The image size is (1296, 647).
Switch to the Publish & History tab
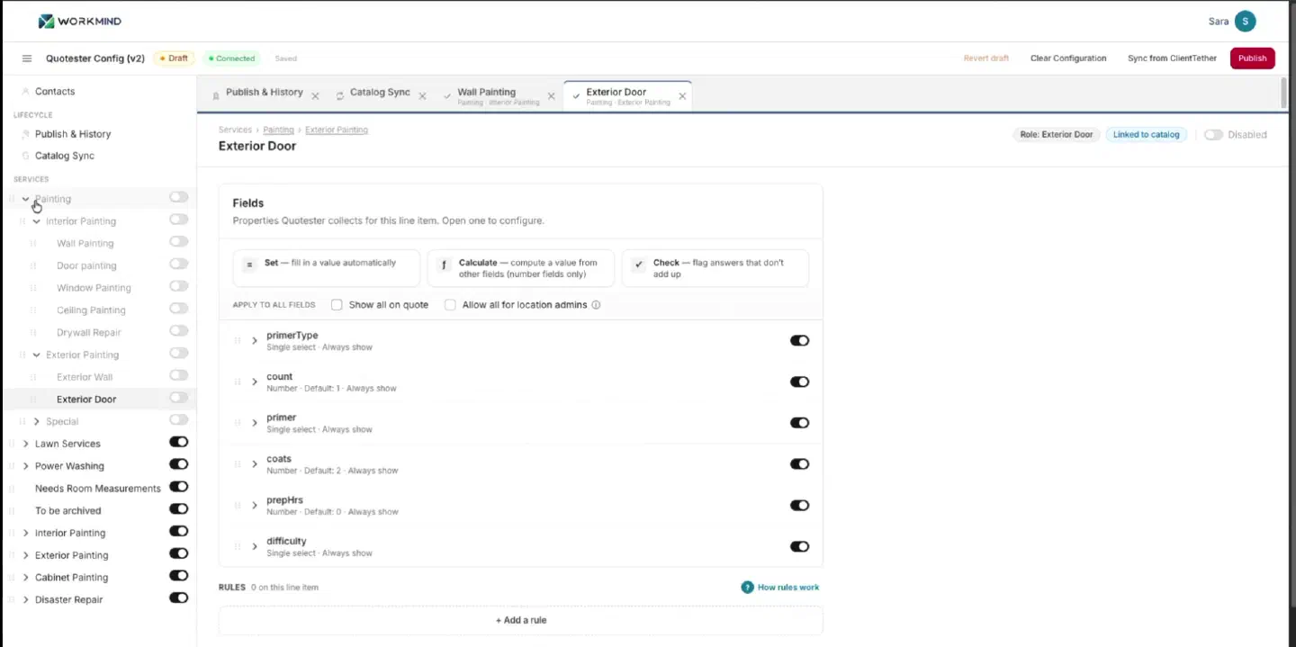264,93
